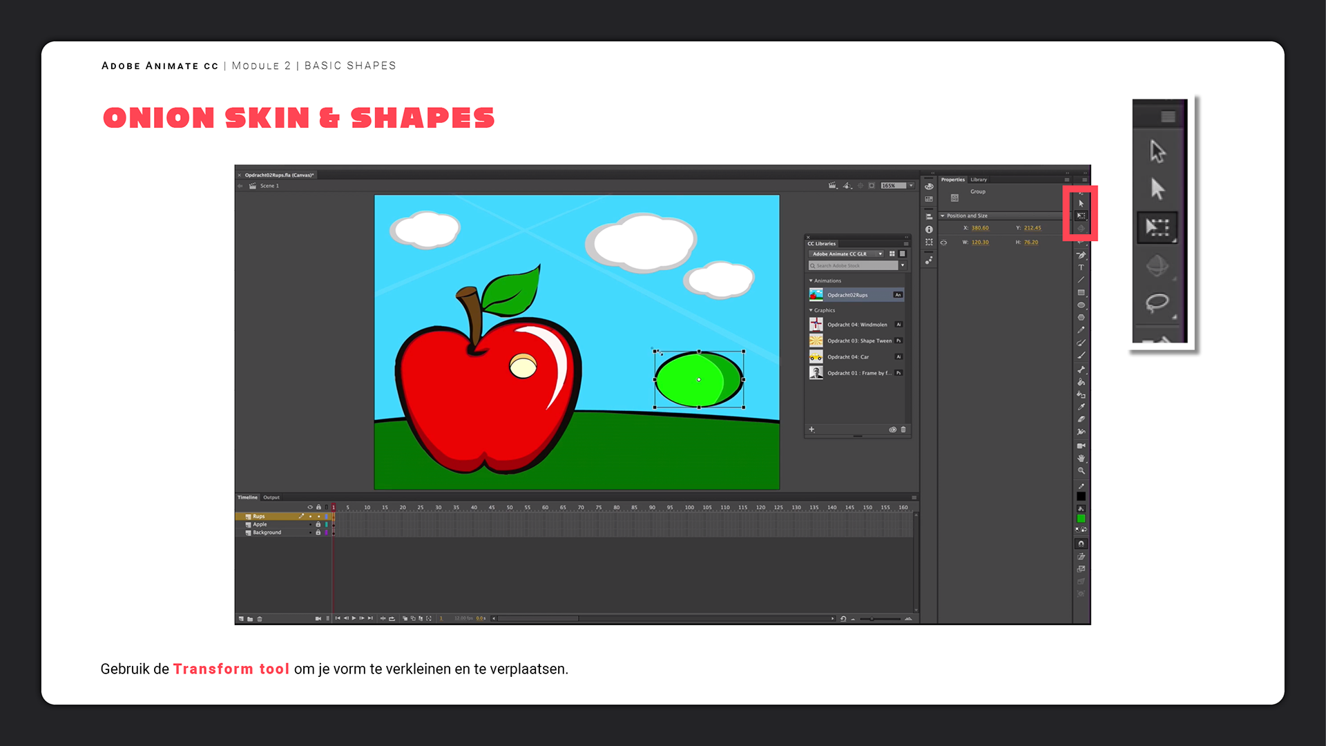Select the Eraser tool
The image size is (1326, 746).
[1081, 419]
